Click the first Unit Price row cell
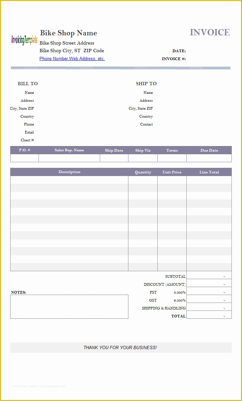242x401 pixels. [172, 180]
